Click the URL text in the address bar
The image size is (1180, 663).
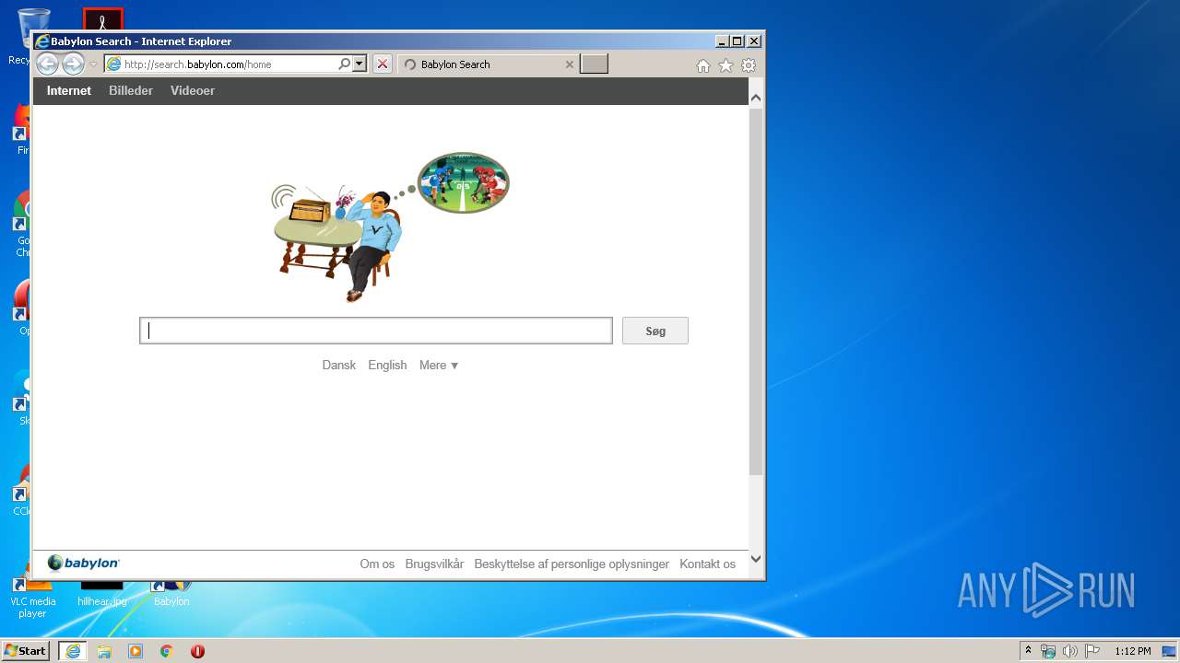[198, 64]
